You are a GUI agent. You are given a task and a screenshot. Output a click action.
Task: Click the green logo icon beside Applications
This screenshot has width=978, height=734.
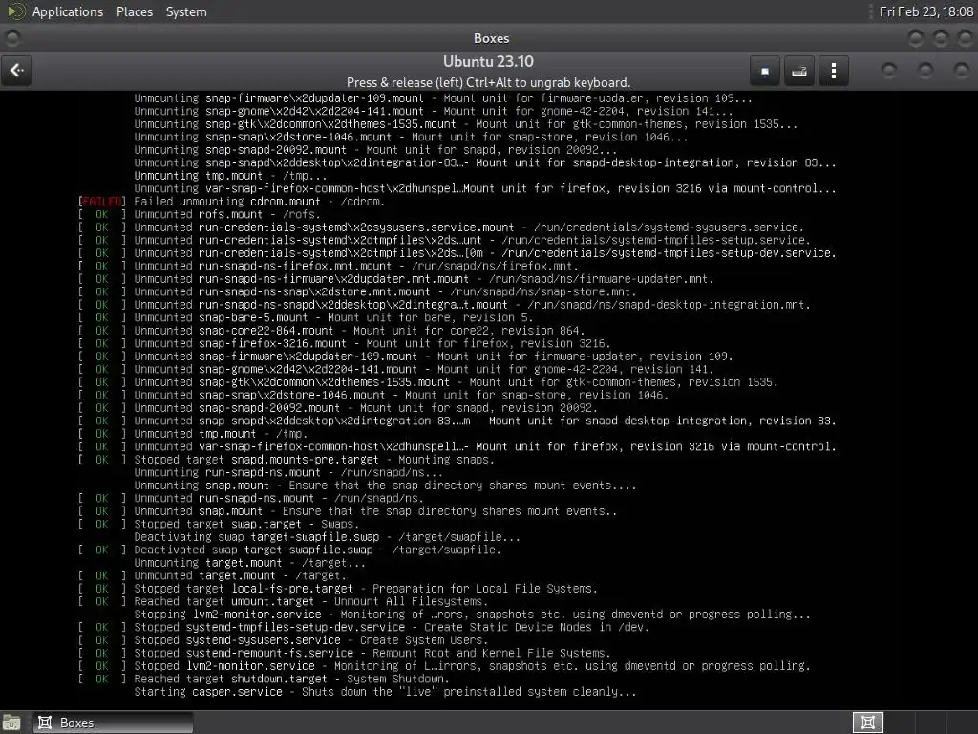pyautogui.click(x=17, y=11)
